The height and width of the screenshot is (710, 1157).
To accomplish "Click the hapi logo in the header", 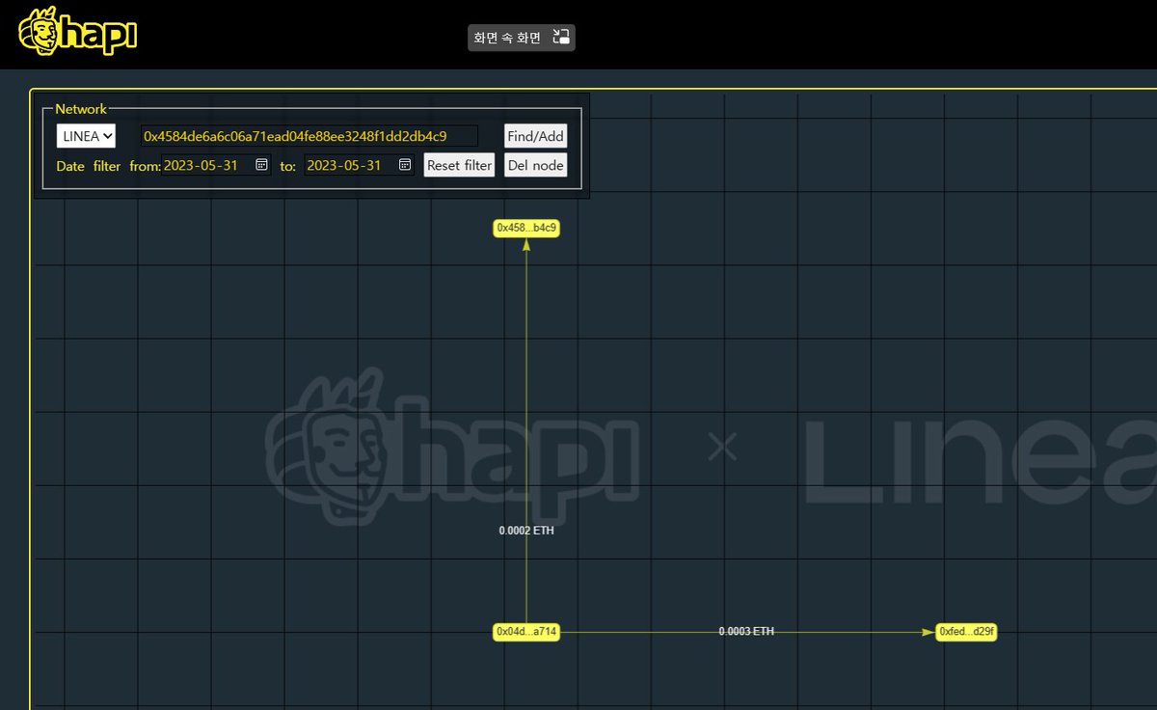I will click(x=77, y=32).
